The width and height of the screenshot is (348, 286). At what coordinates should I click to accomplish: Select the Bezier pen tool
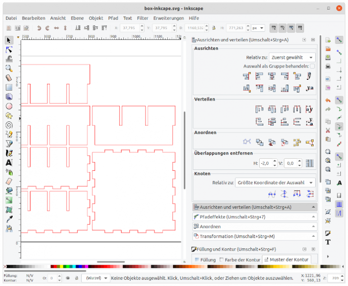tap(9, 144)
